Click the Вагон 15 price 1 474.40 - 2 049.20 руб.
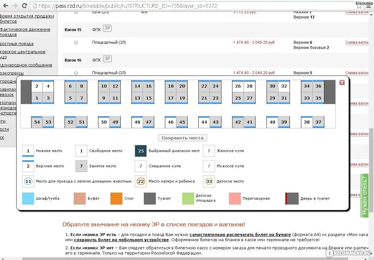The width and height of the screenshot is (374, 260). point(254,42)
